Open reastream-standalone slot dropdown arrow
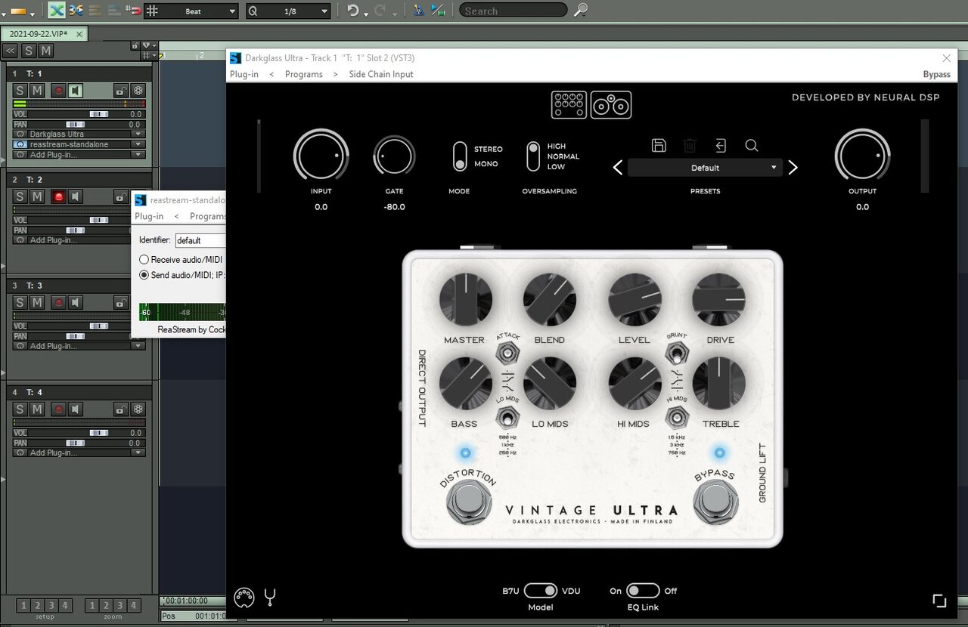Image resolution: width=968 pixels, height=627 pixels. (x=138, y=144)
